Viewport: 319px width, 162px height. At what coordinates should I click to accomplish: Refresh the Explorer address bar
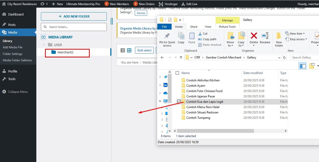point(285,57)
